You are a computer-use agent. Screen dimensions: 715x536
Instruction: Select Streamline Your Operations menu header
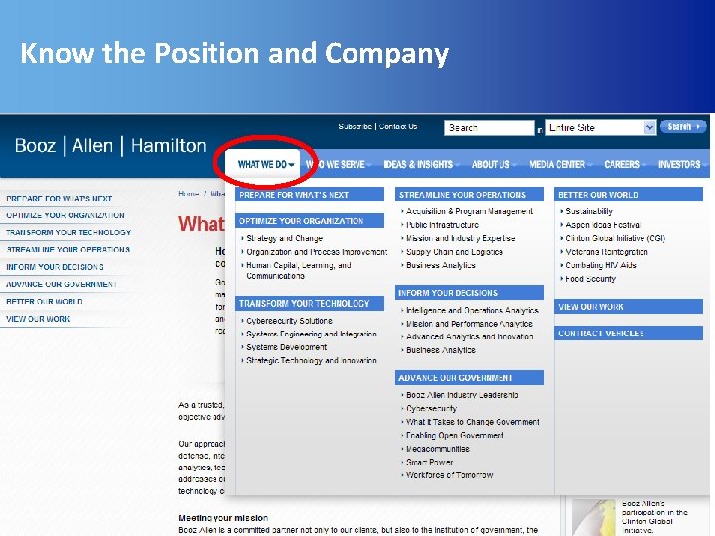pyautogui.click(x=469, y=195)
